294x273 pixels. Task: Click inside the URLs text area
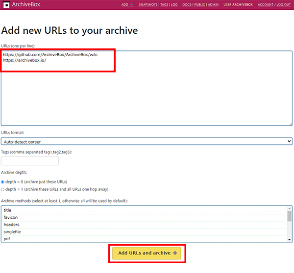pos(147,98)
